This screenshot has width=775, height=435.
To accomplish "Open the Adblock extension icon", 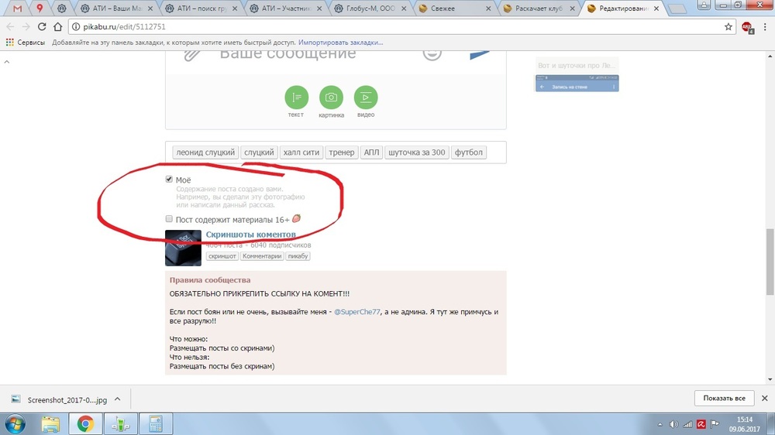I will click(747, 26).
